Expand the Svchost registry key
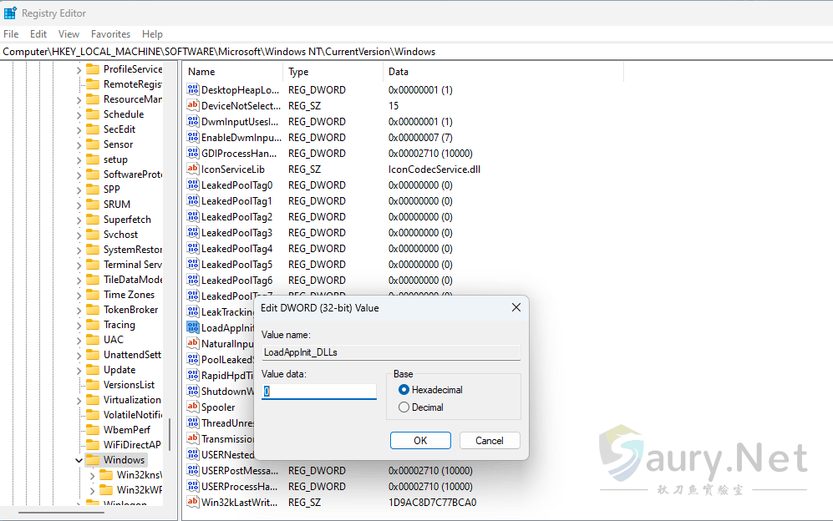Viewport: 833px width, 521px height. [x=79, y=235]
